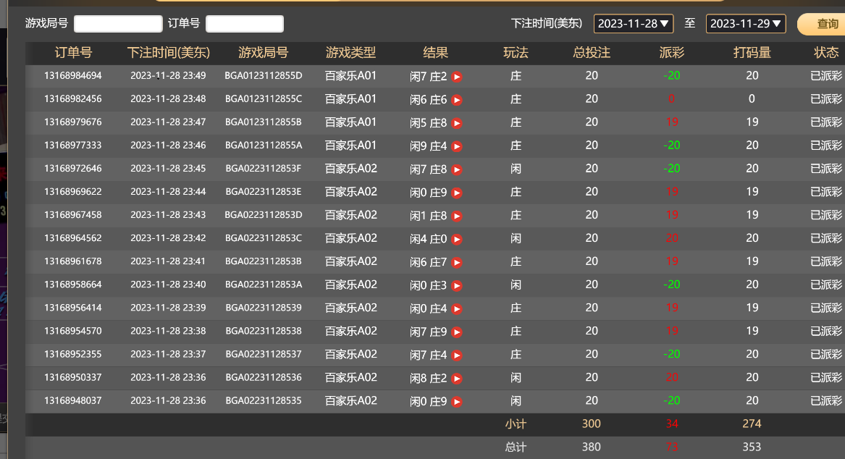Watch replay of round BGA0223112853F
This screenshot has width=845, height=459.
457,169
